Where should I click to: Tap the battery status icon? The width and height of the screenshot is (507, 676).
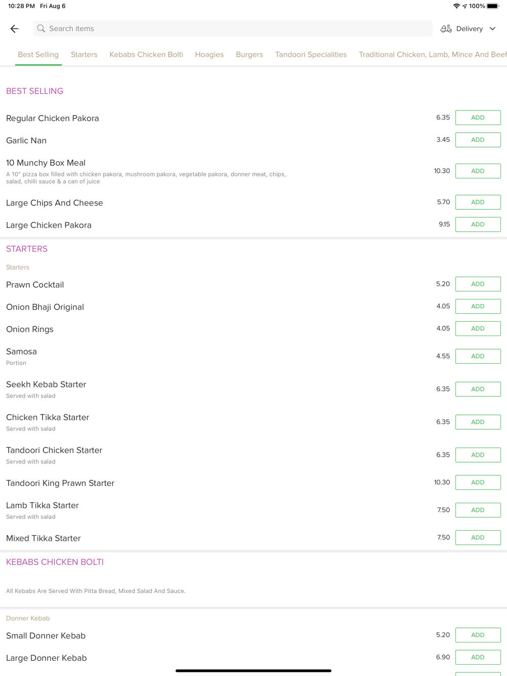[493, 6]
